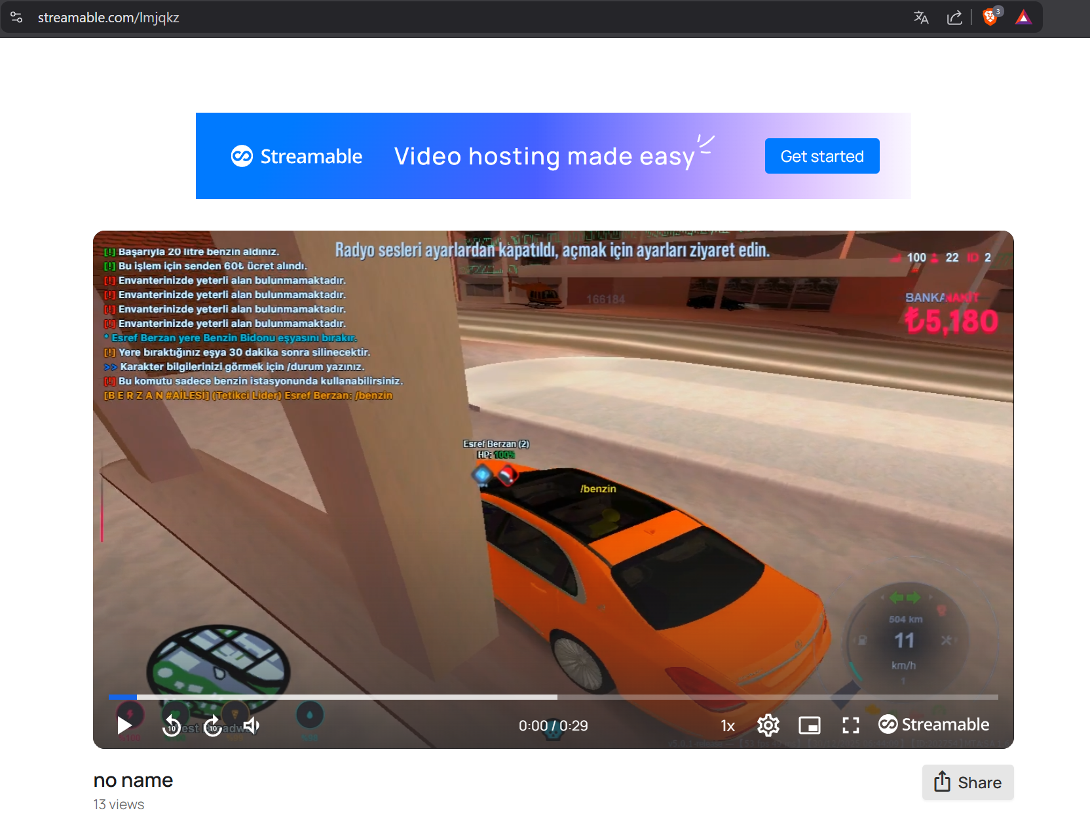Click the video title 'no name'

[133, 780]
